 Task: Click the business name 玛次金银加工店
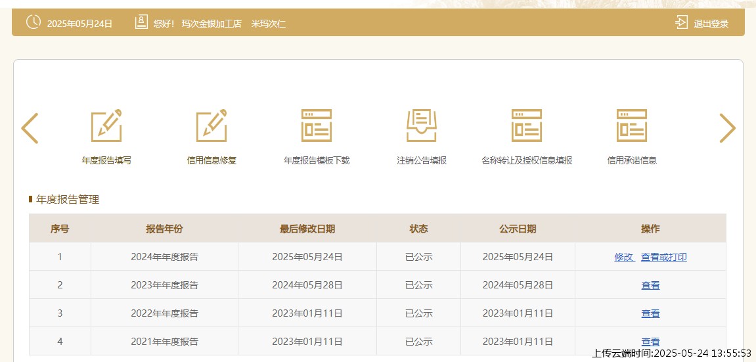(211, 24)
